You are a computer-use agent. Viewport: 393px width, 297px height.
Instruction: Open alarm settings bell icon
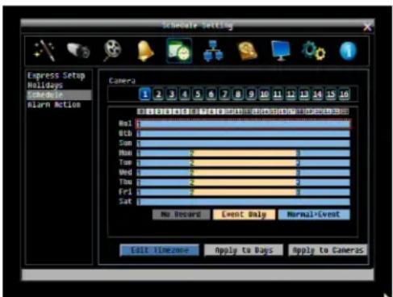tap(145, 51)
